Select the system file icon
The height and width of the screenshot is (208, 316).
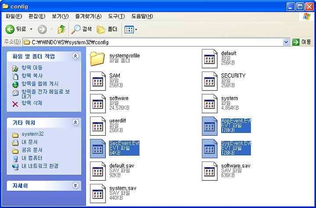(x=210, y=104)
